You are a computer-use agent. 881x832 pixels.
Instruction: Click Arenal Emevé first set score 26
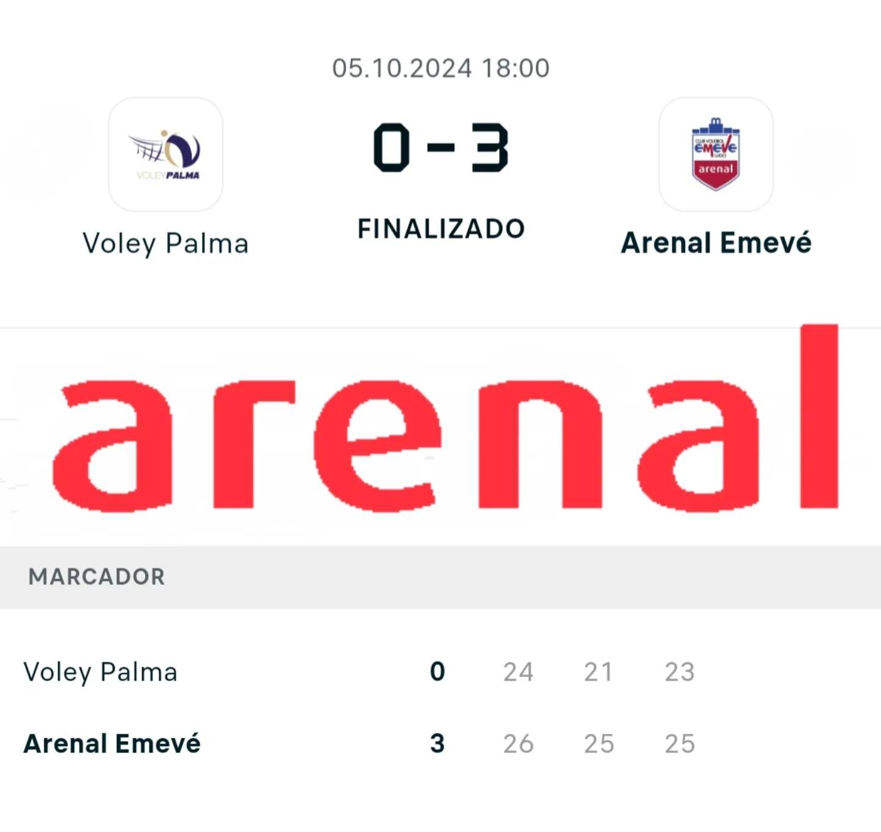(518, 744)
